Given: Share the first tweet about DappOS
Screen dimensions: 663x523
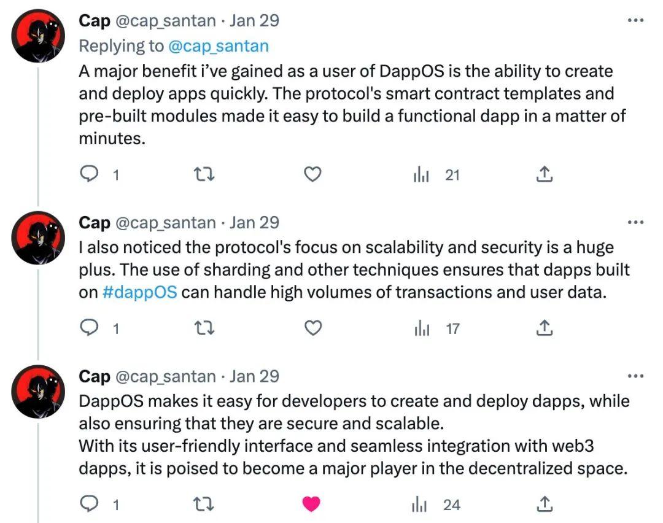Looking at the screenshot, I should tap(544, 176).
